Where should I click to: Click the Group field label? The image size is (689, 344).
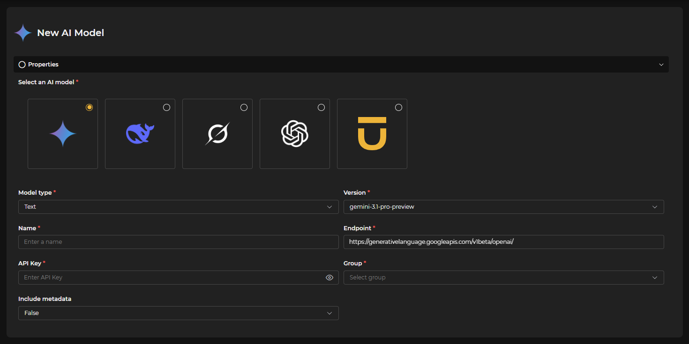pyautogui.click(x=353, y=263)
